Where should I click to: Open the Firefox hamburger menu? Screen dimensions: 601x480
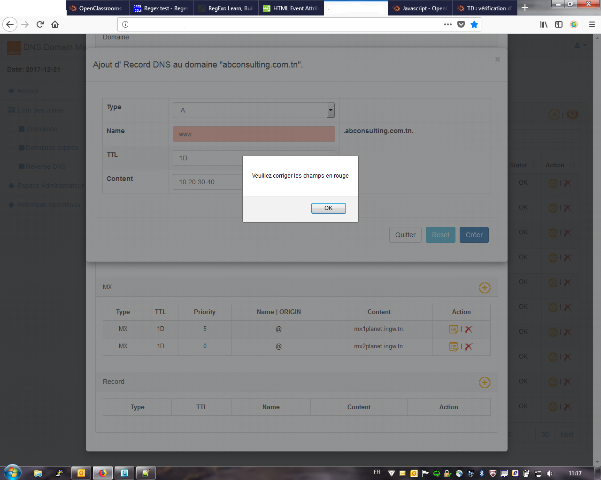coord(592,24)
